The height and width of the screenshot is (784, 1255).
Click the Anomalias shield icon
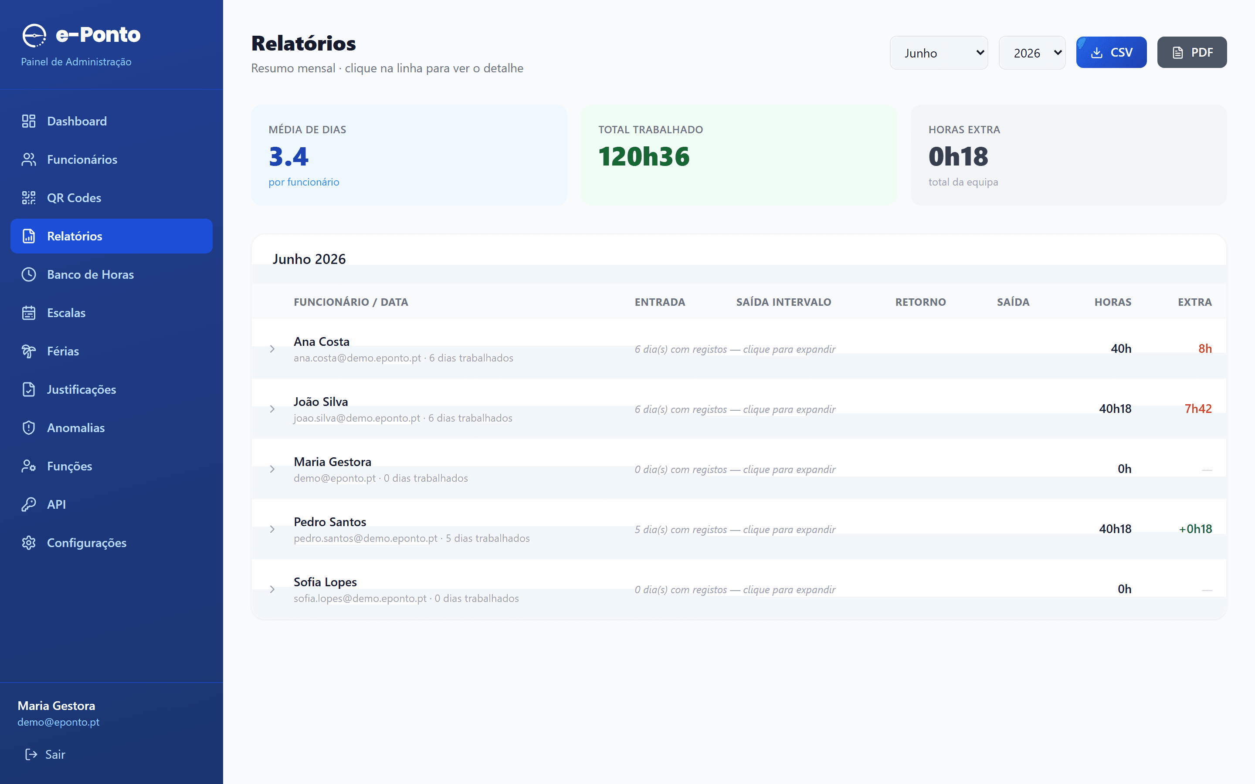pos(28,428)
